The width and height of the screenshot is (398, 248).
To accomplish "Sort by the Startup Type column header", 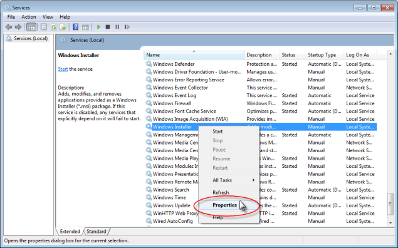I will coord(325,54).
